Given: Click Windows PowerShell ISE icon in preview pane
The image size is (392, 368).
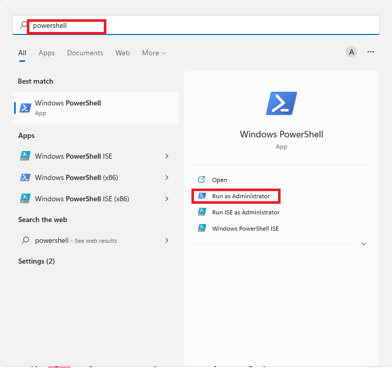Looking at the screenshot, I should pyautogui.click(x=202, y=228).
